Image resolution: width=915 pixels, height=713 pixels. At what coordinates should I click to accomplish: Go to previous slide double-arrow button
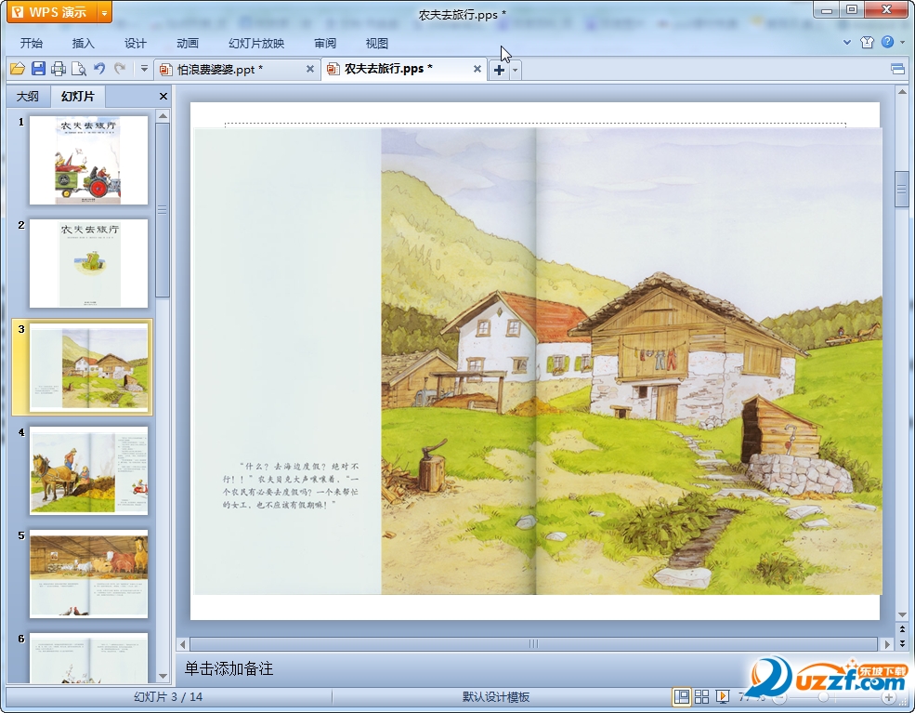902,629
